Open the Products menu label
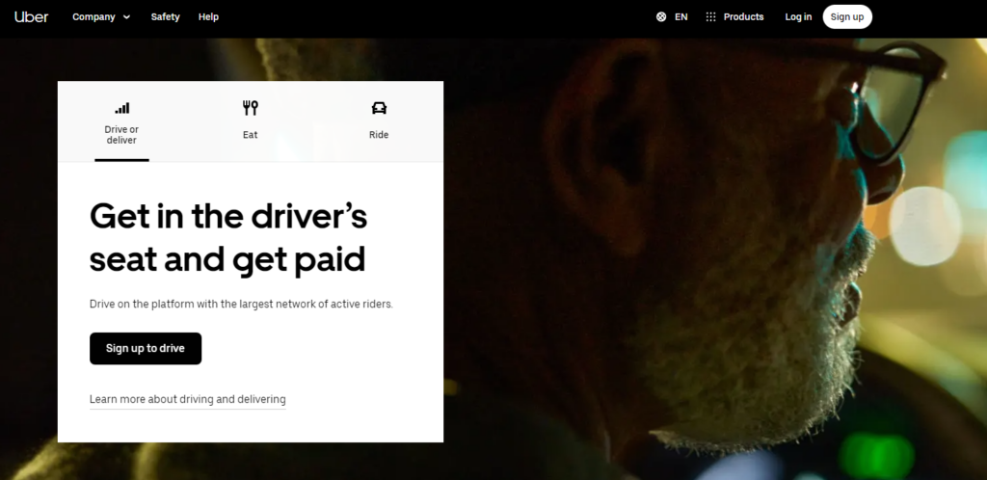The height and width of the screenshot is (480, 987). [x=743, y=16]
